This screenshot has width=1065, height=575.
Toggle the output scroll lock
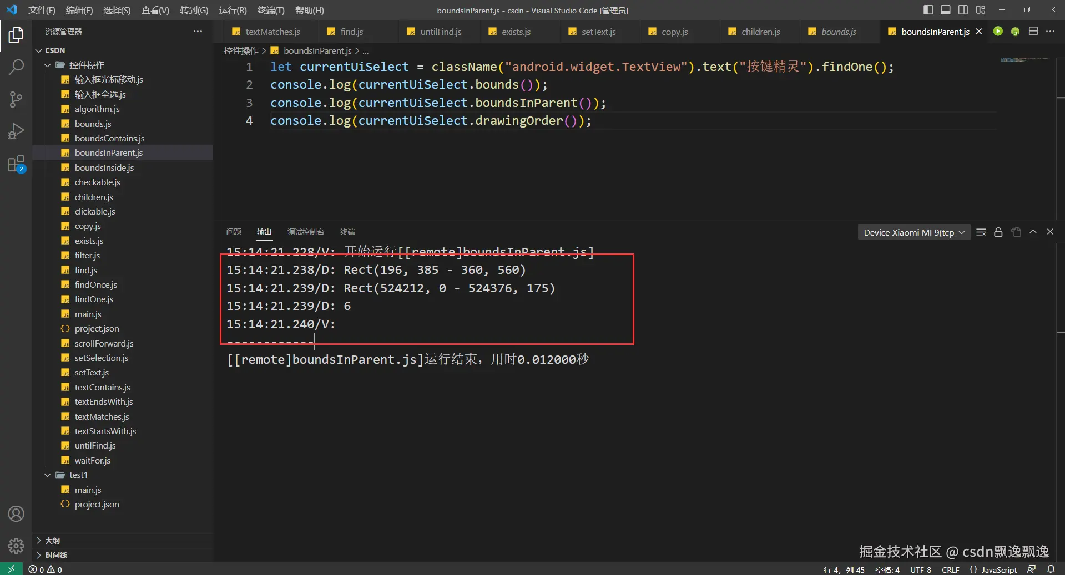coord(998,232)
